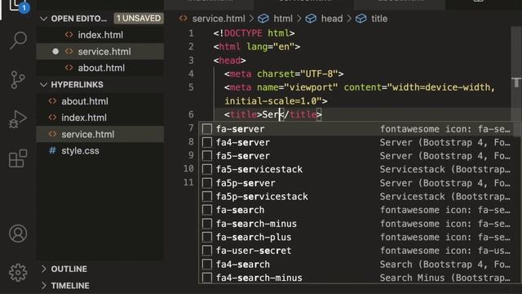Open the Source Control view

pyautogui.click(x=18, y=80)
